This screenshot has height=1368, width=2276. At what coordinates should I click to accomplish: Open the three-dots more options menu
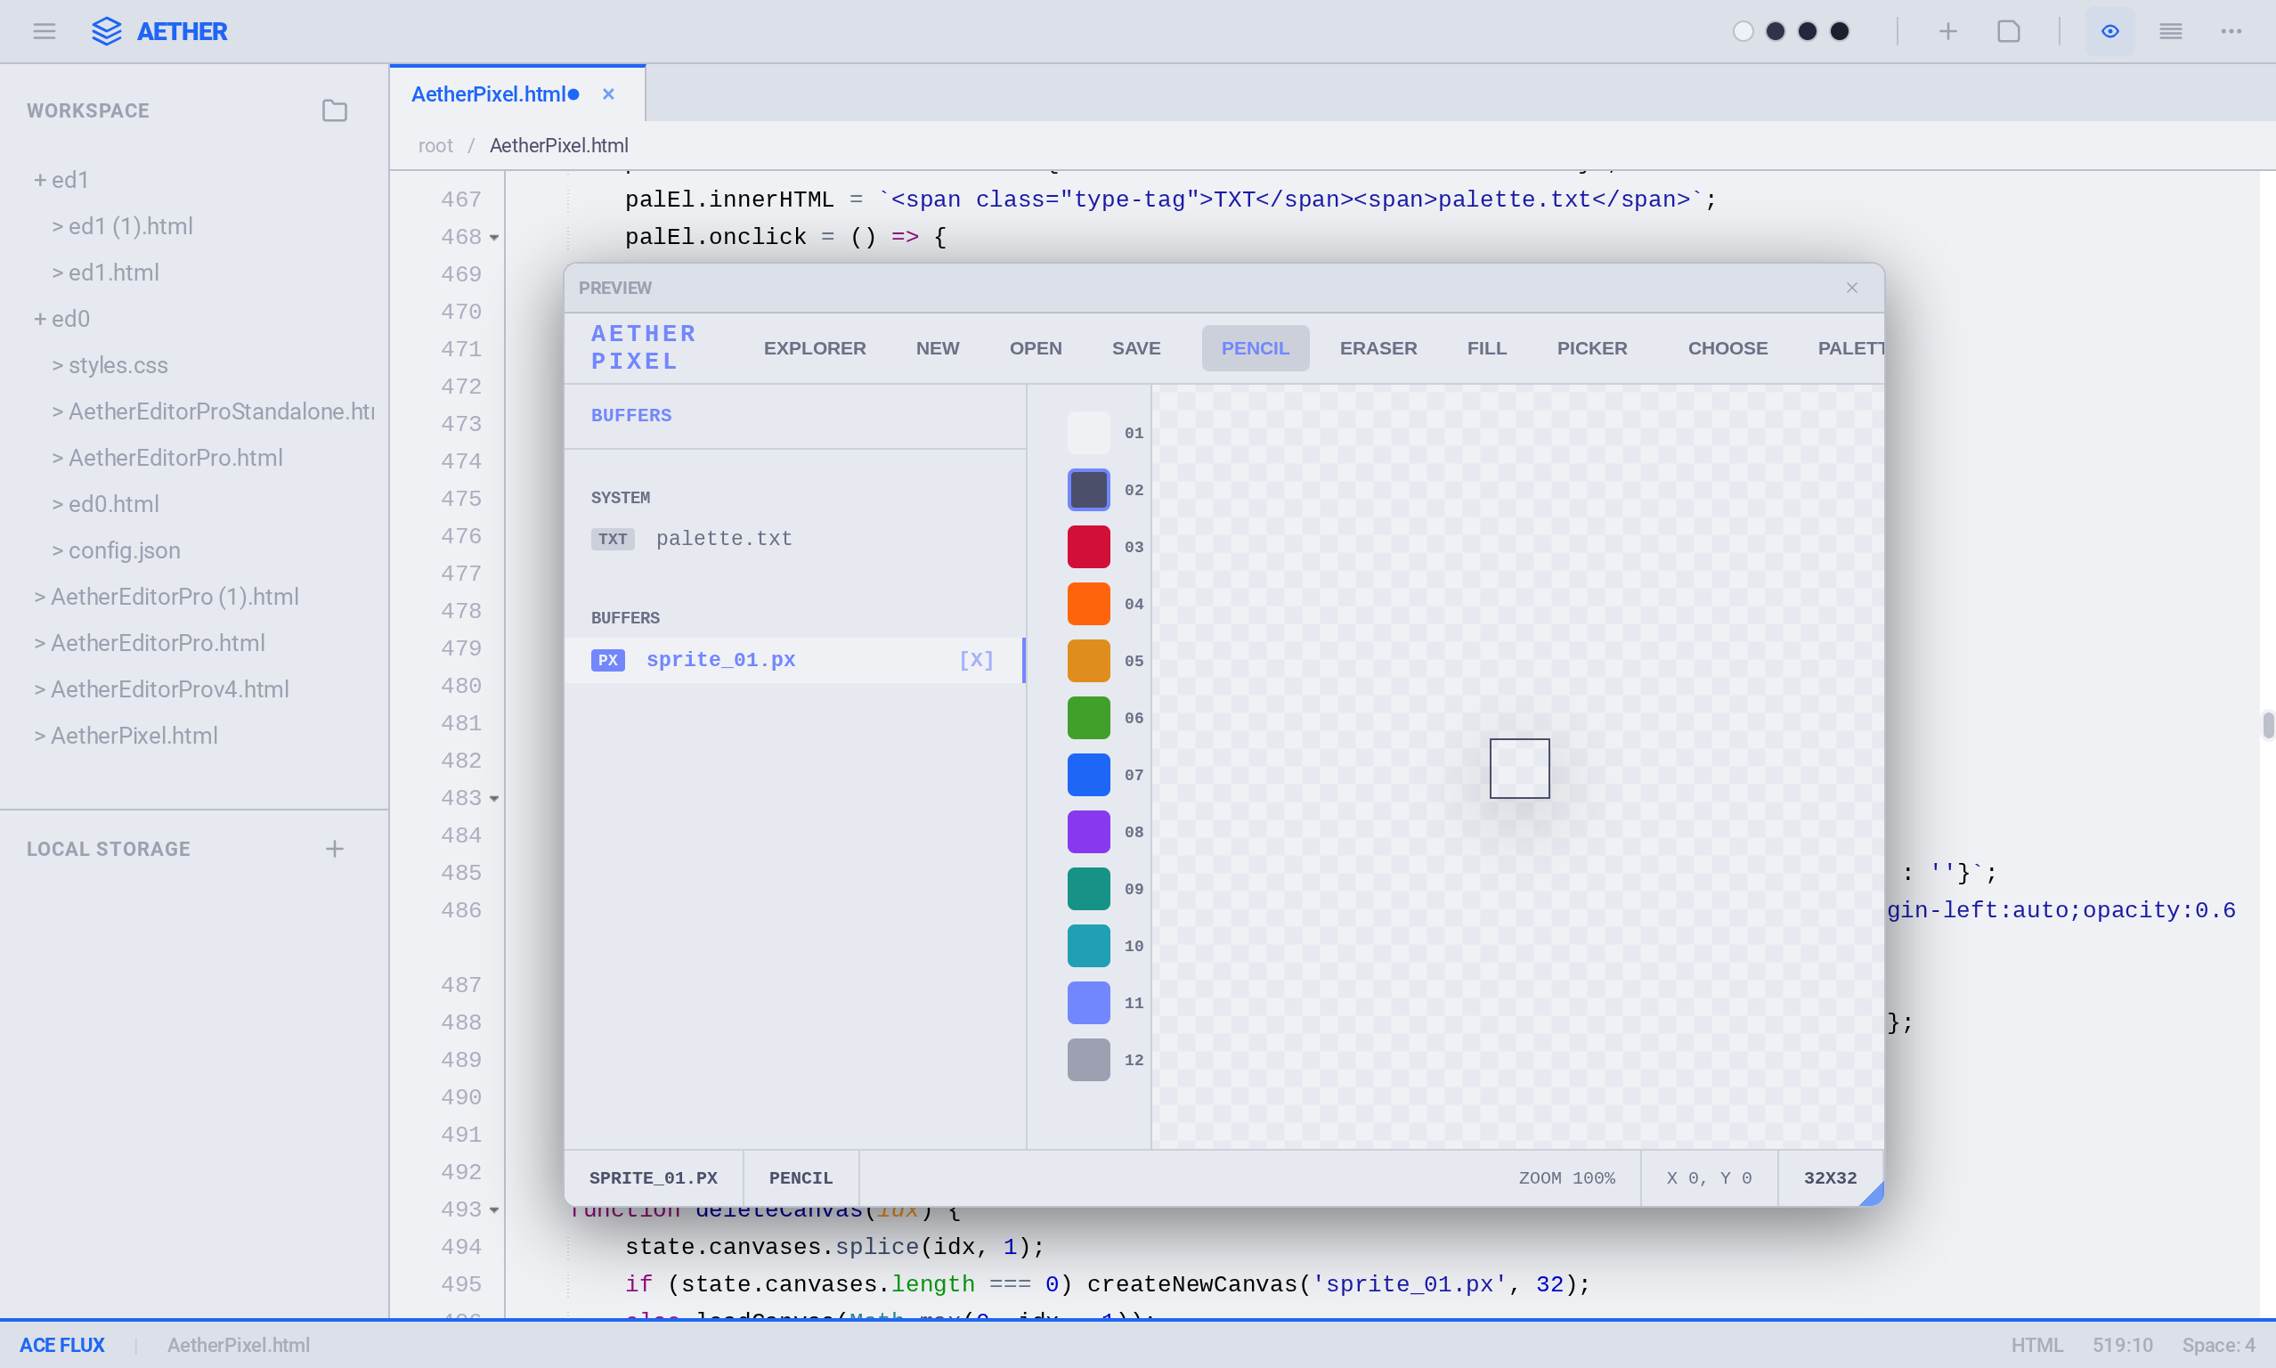[2231, 31]
